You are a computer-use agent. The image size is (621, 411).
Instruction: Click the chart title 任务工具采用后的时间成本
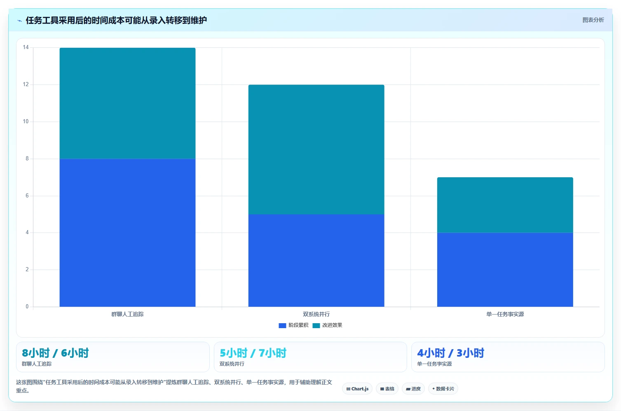[116, 20]
